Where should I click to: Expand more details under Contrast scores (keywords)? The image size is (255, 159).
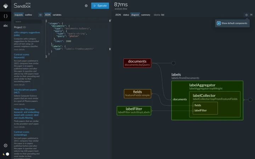19,85
